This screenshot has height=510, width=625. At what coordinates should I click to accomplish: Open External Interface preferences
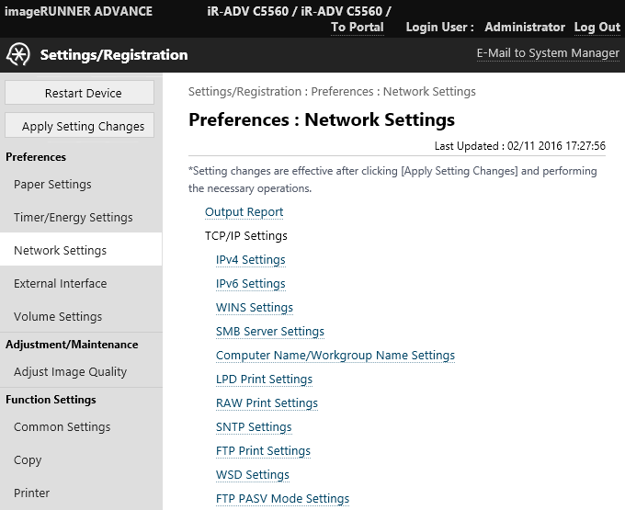(60, 284)
